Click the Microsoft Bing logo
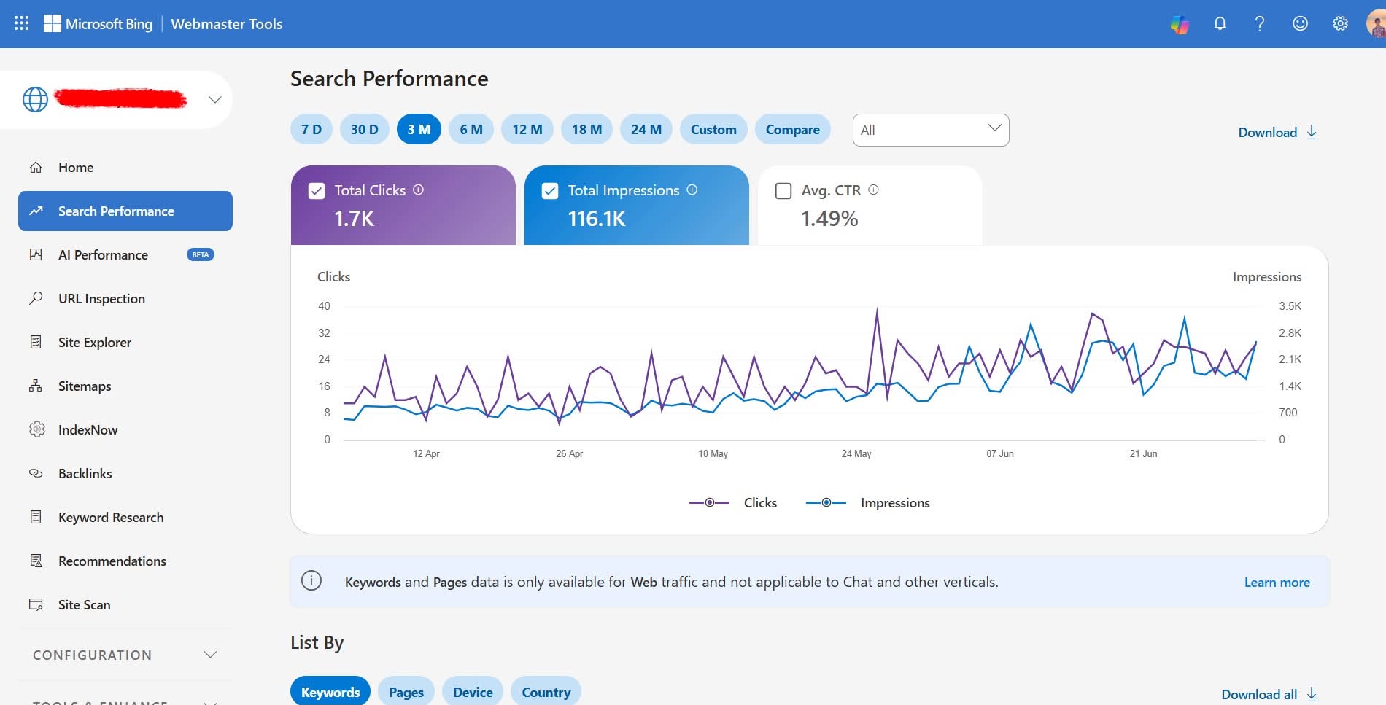 (98, 24)
